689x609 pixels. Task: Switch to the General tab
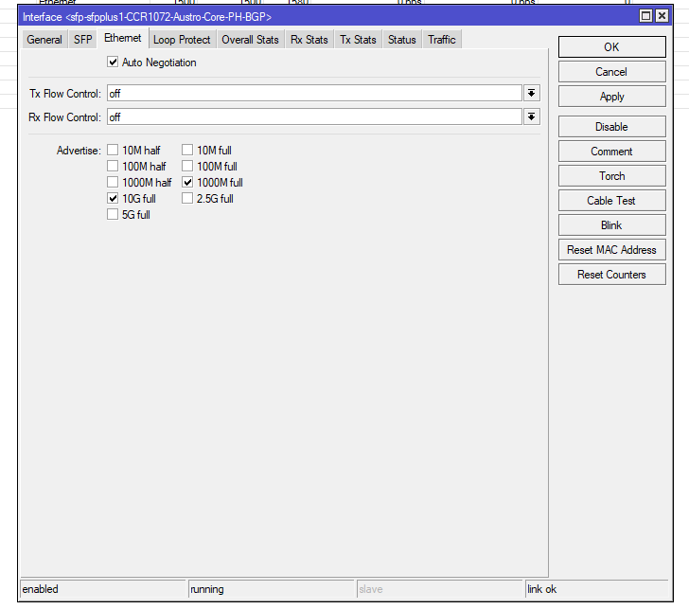coord(44,40)
